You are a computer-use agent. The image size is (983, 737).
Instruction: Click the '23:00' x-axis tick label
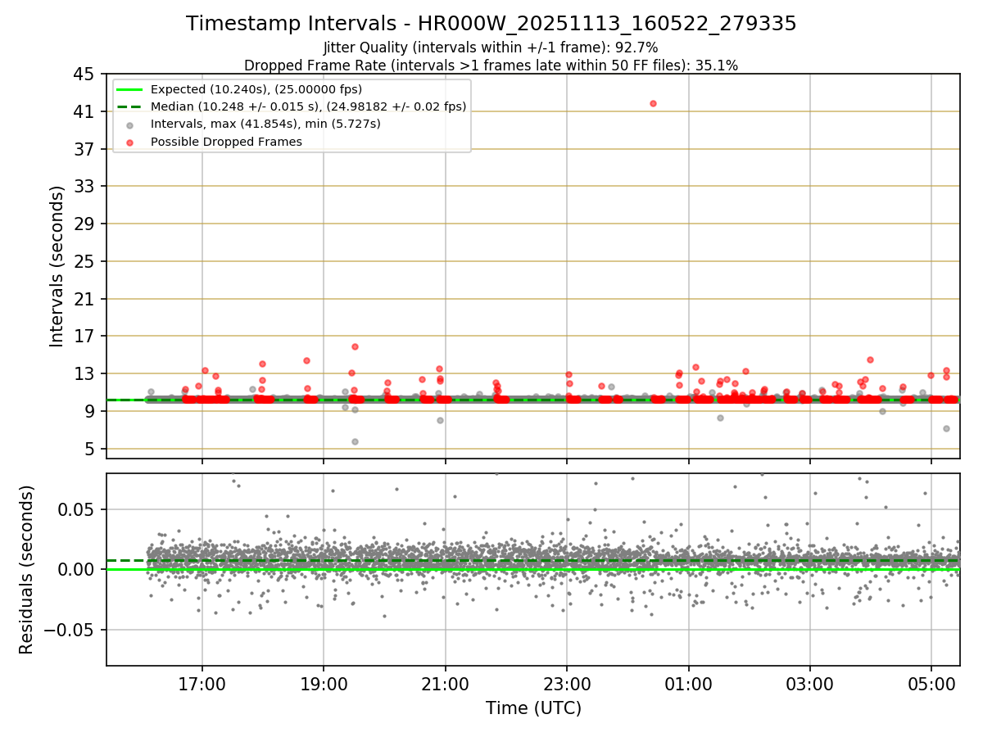(x=567, y=684)
